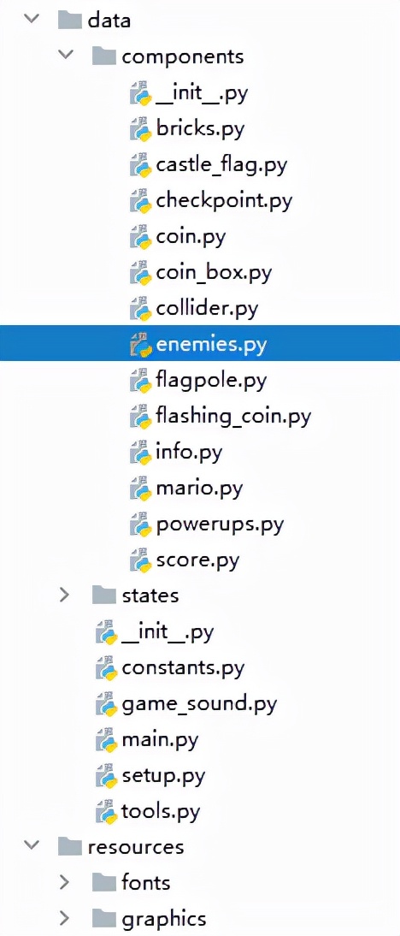This screenshot has width=400, height=936.
Task: Select collider.py file name
Action: pyautogui.click(x=206, y=309)
